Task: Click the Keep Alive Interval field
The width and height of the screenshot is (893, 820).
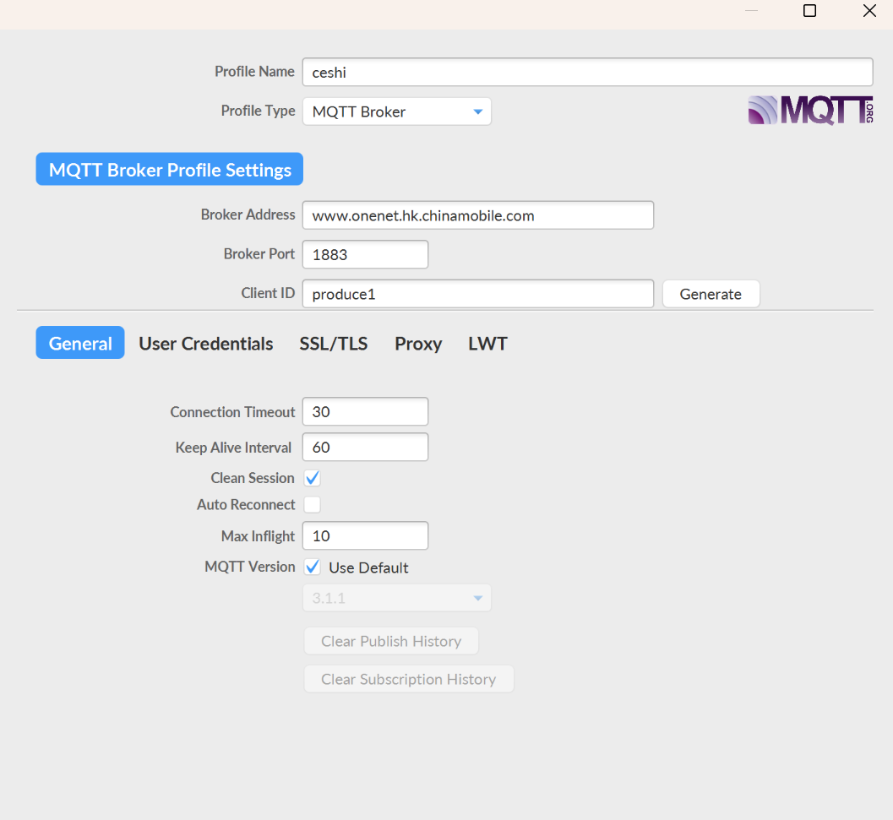Action: coord(365,447)
